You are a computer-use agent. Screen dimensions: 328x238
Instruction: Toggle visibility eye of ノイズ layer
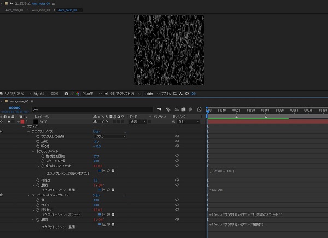click(2, 121)
